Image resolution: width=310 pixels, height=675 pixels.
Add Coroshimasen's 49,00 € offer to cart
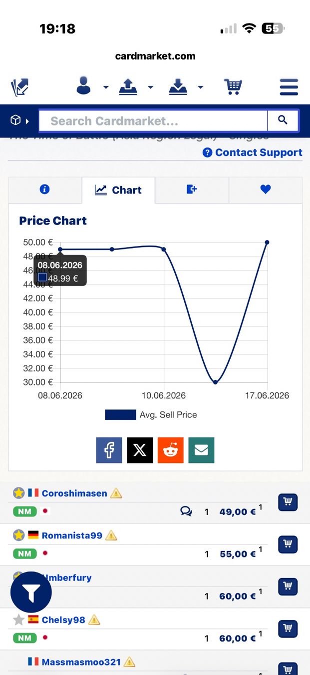pos(288,502)
